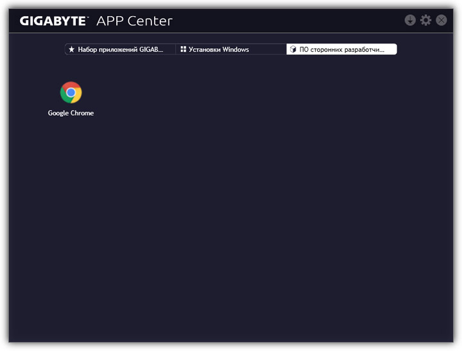Close APP Center with the X button
The image size is (462, 351).
(x=441, y=21)
